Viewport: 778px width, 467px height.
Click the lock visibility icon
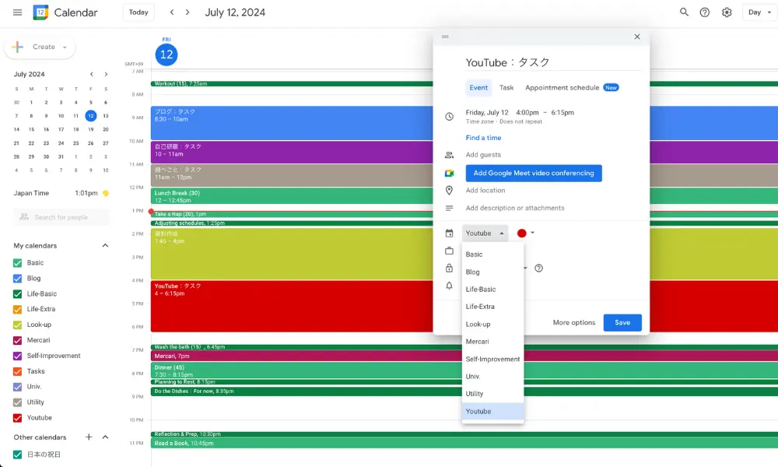449,268
